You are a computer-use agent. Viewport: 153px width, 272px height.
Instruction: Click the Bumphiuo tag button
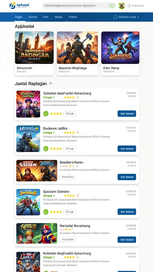coord(68,177)
